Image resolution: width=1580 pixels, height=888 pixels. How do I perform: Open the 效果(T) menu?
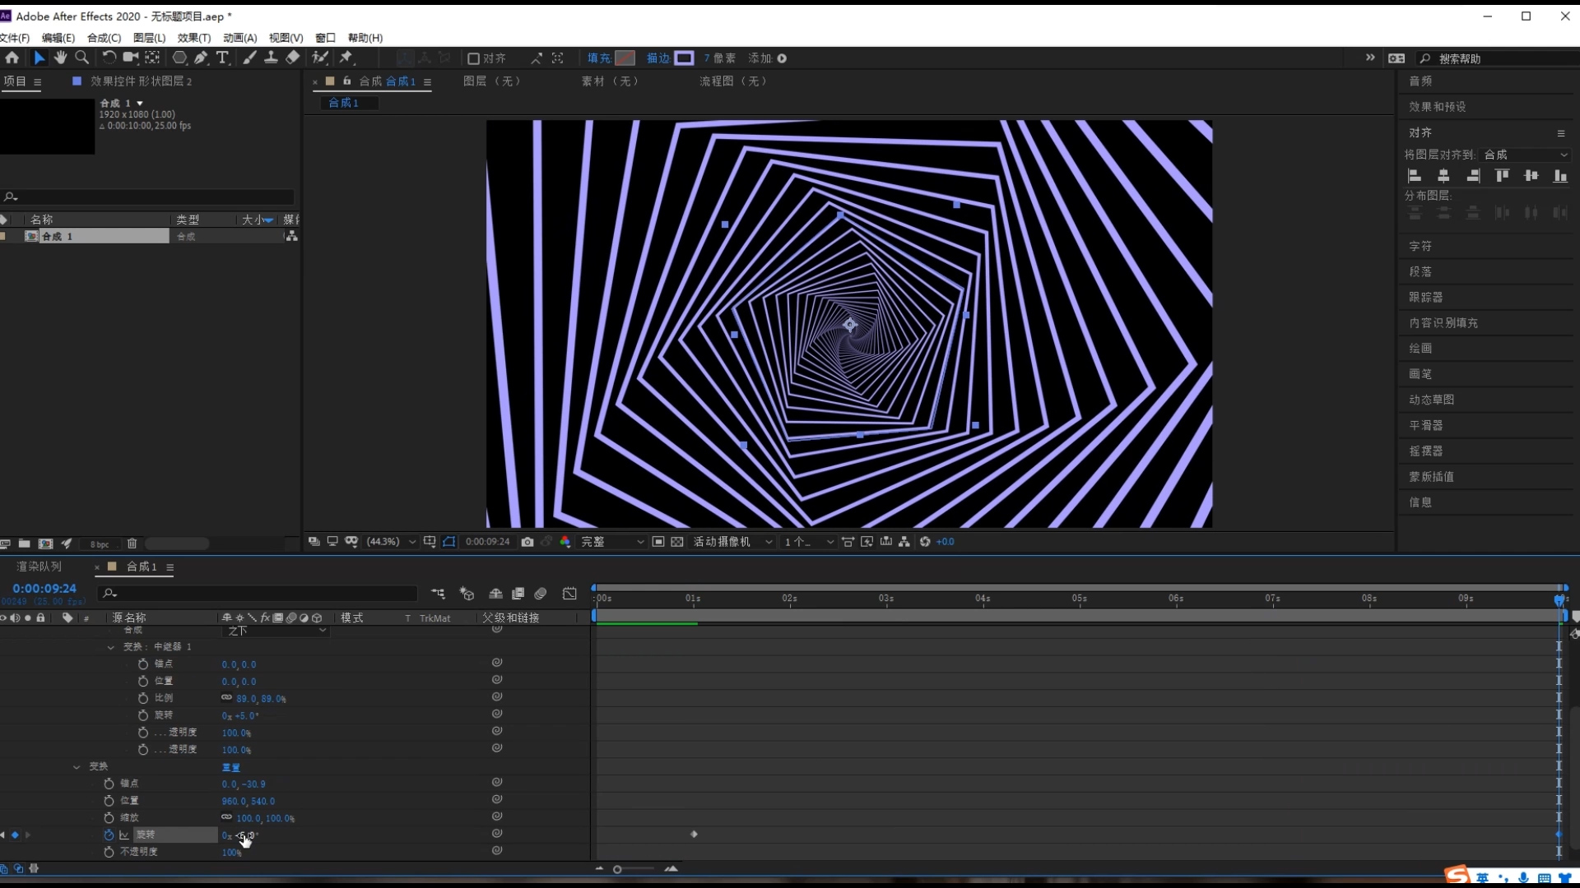(194, 38)
